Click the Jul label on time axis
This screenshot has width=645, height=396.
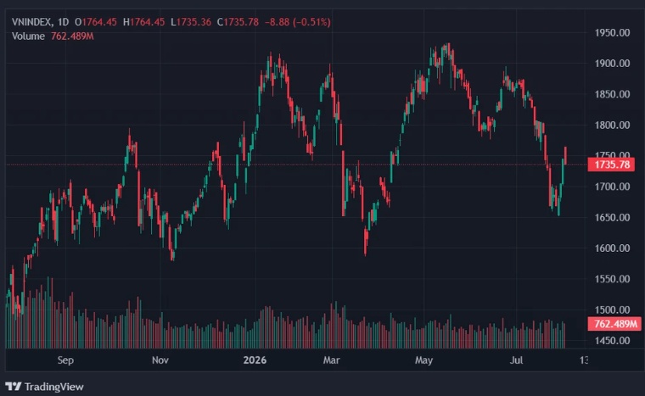pyautogui.click(x=516, y=360)
